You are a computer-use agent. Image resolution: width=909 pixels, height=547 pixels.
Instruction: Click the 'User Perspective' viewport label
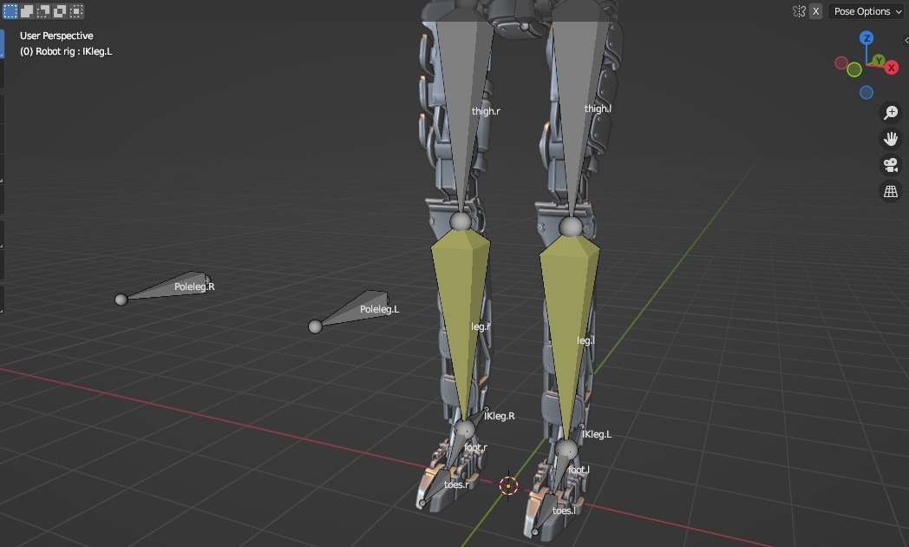pos(56,36)
